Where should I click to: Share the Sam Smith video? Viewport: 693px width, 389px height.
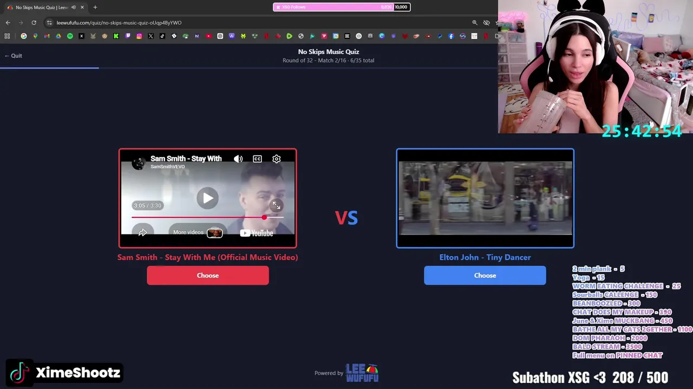coord(142,232)
